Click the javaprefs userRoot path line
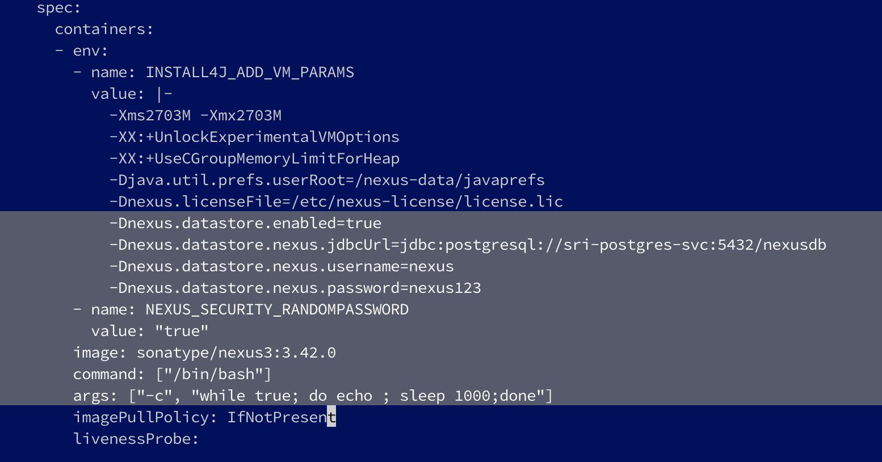 pos(326,180)
